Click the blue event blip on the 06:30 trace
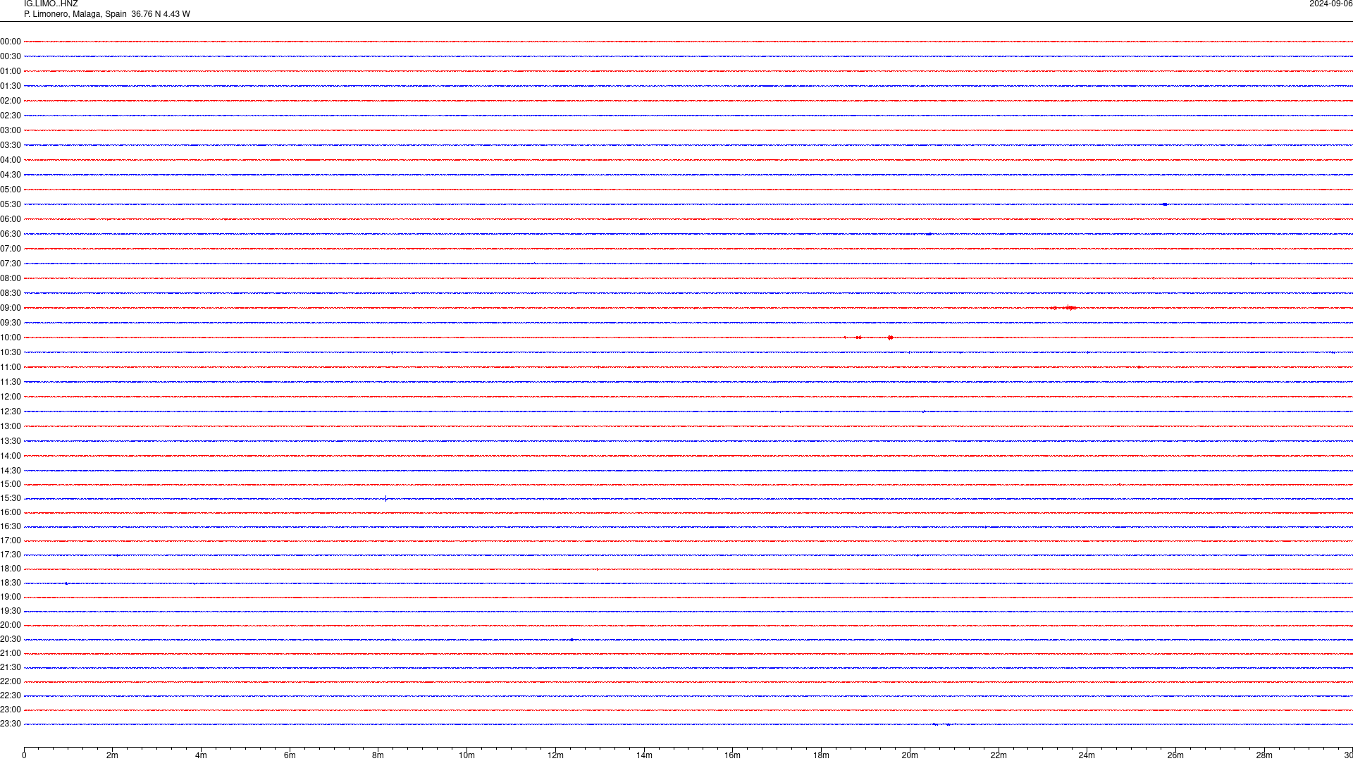The height and width of the screenshot is (761, 1353). point(929,234)
